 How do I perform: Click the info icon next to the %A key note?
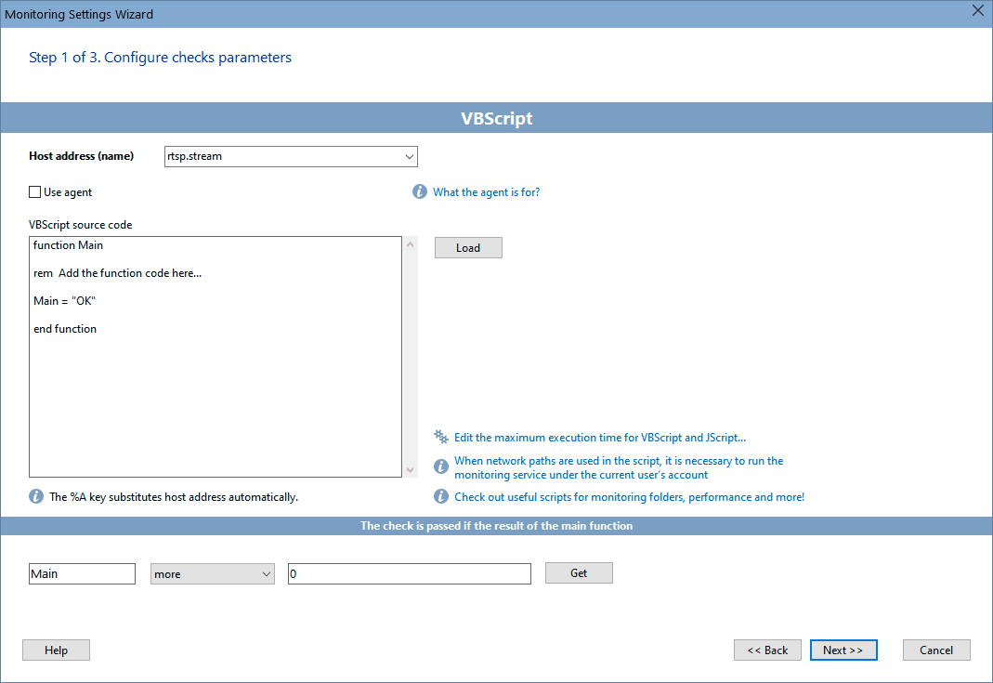tap(35, 495)
